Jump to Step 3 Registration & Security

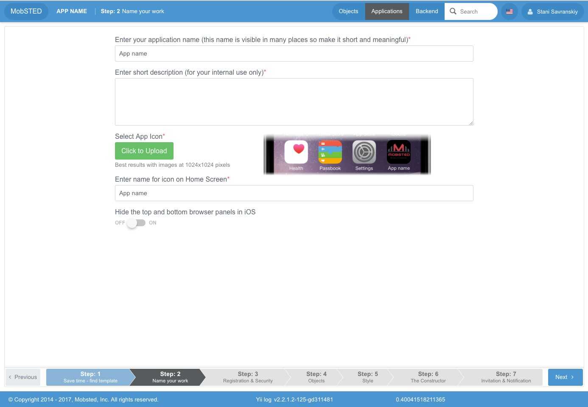tap(248, 377)
